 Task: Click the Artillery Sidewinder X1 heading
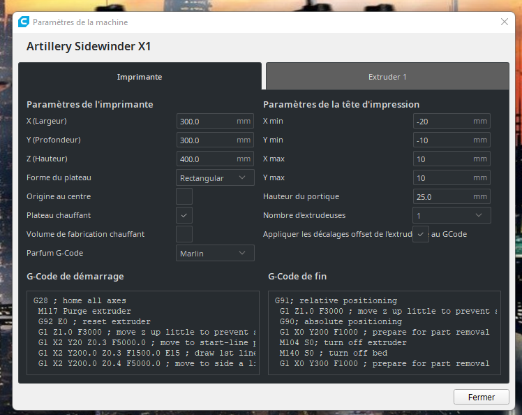click(89, 46)
